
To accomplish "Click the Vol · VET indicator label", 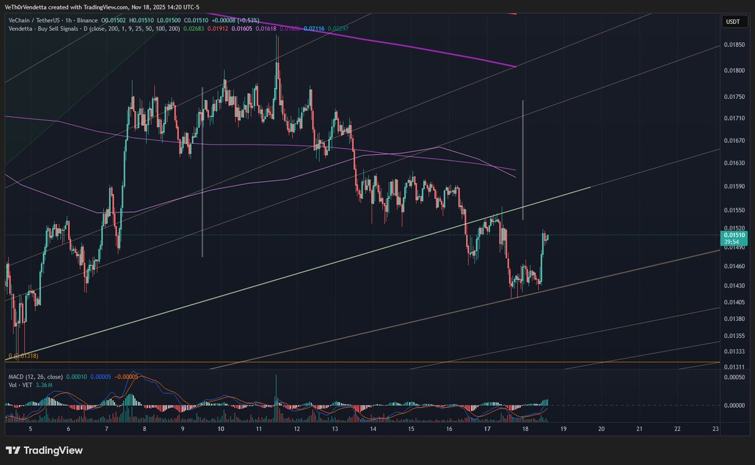I will click(x=20, y=385).
